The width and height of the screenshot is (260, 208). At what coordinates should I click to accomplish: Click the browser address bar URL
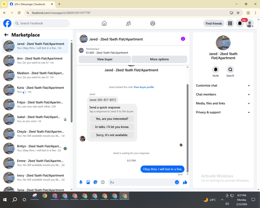click(x=61, y=13)
